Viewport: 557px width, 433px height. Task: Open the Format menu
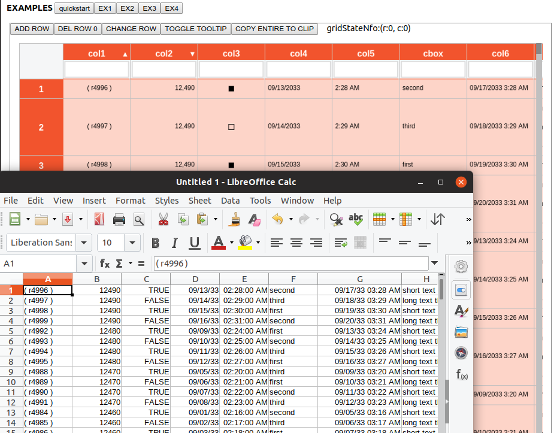click(131, 201)
